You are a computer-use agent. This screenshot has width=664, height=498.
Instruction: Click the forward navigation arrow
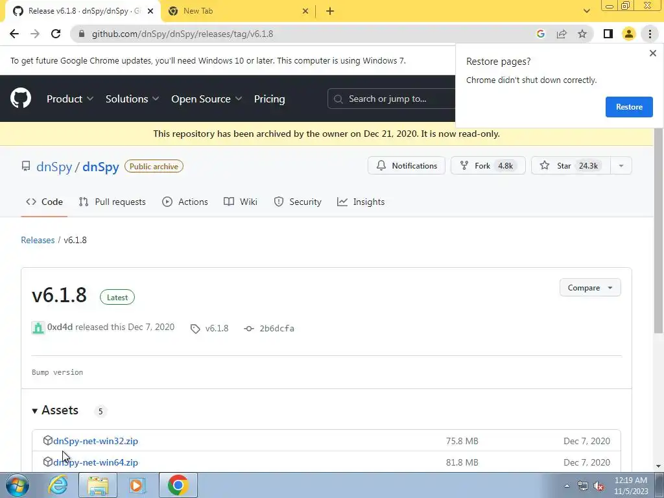[x=35, y=34]
